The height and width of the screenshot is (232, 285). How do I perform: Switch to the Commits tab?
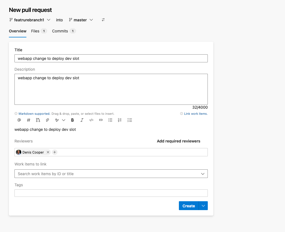point(64,31)
